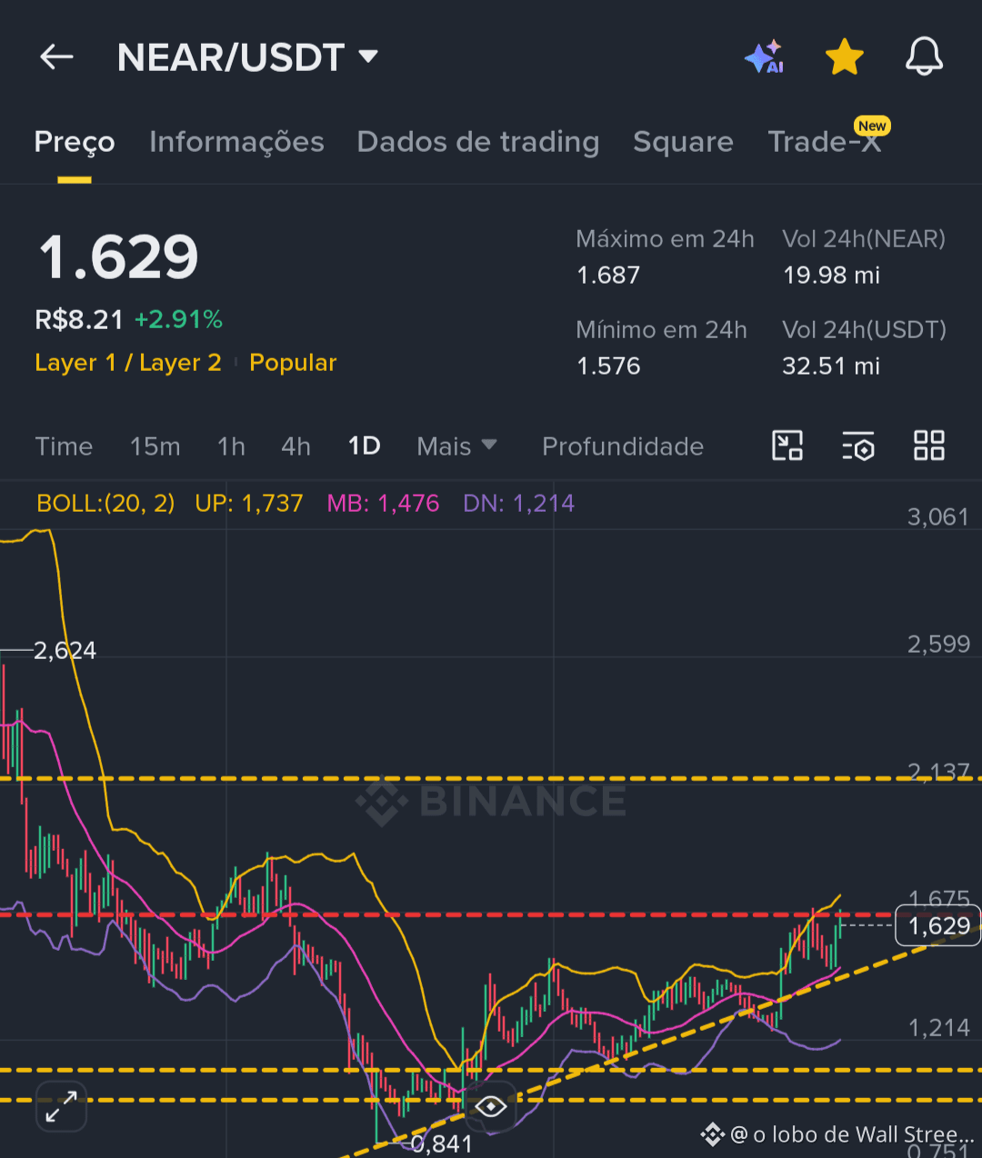Open the AI assistant sparkle icon
This screenshot has height=1158, width=982.
coord(764,57)
